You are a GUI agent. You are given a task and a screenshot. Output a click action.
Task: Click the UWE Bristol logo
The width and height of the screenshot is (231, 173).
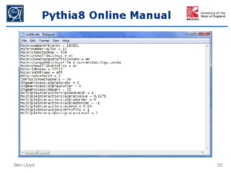tap(206, 13)
